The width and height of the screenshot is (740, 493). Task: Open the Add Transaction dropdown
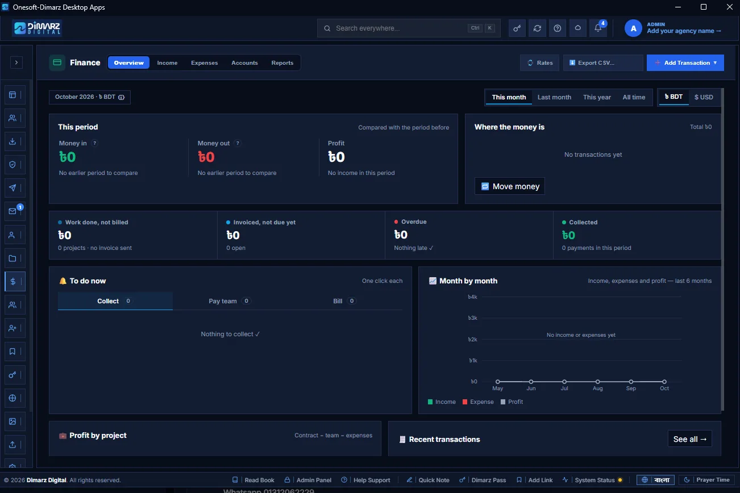(x=685, y=62)
